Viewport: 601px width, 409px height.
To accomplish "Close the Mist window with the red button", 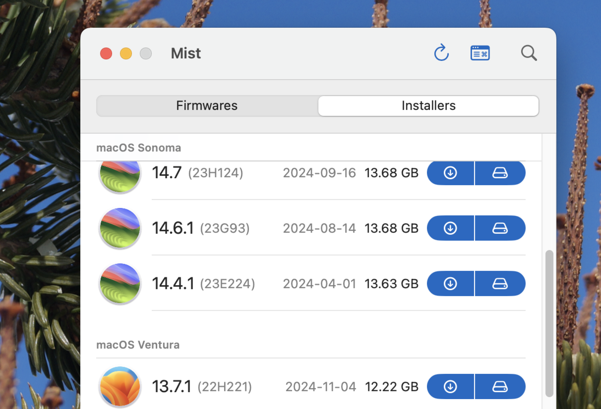I will pos(106,53).
